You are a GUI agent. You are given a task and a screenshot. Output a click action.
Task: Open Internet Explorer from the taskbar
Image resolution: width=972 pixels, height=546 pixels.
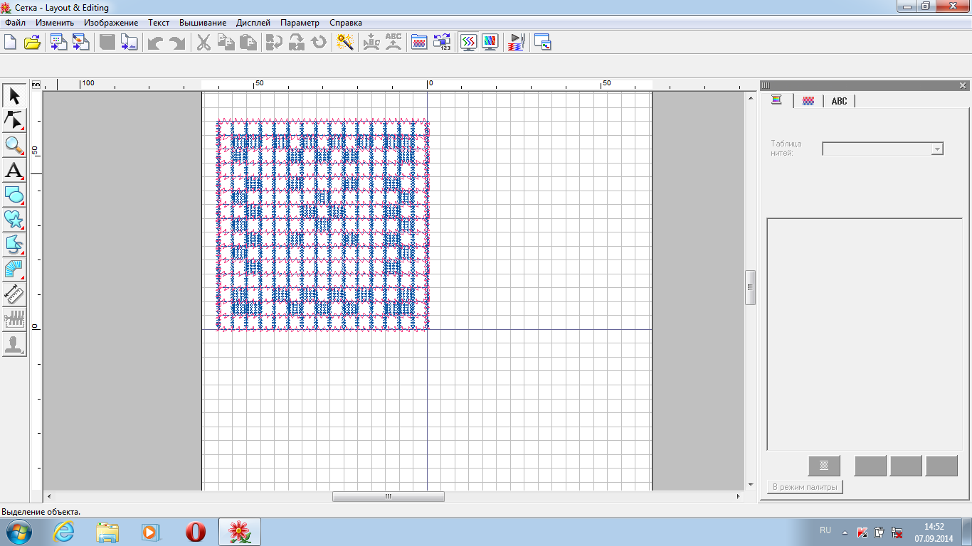click(64, 532)
